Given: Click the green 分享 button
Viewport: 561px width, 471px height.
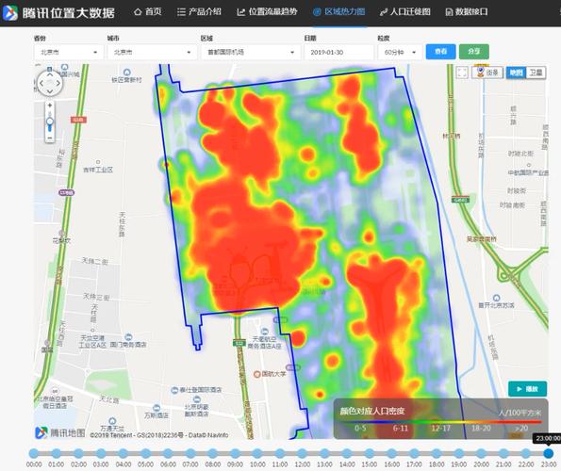Looking at the screenshot, I should coord(473,52).
